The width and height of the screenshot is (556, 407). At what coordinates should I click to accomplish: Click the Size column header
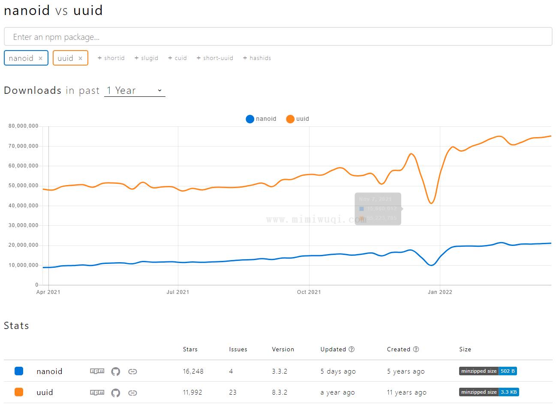(465, 349)
